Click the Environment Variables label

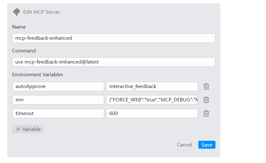pos(38,75)
